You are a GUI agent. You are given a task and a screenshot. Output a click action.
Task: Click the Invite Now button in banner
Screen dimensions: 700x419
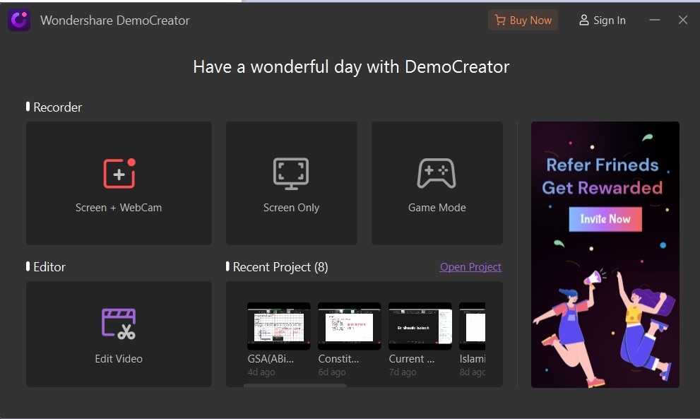pos(605,219)
